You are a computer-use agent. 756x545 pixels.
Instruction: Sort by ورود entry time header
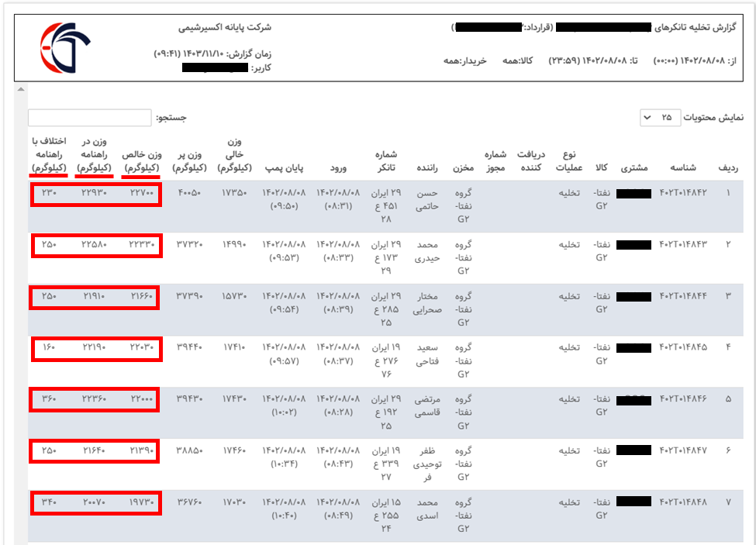coord(339,167)
